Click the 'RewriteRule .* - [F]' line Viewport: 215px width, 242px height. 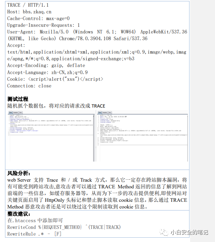coord(34,234)
